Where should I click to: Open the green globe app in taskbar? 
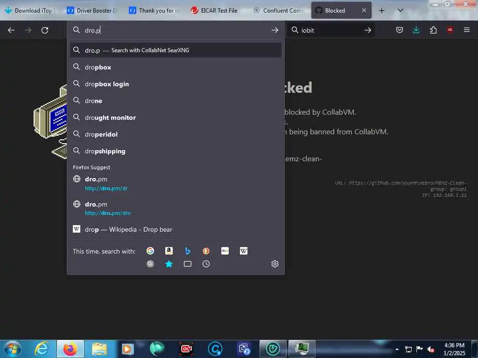[x=157, y=349]
